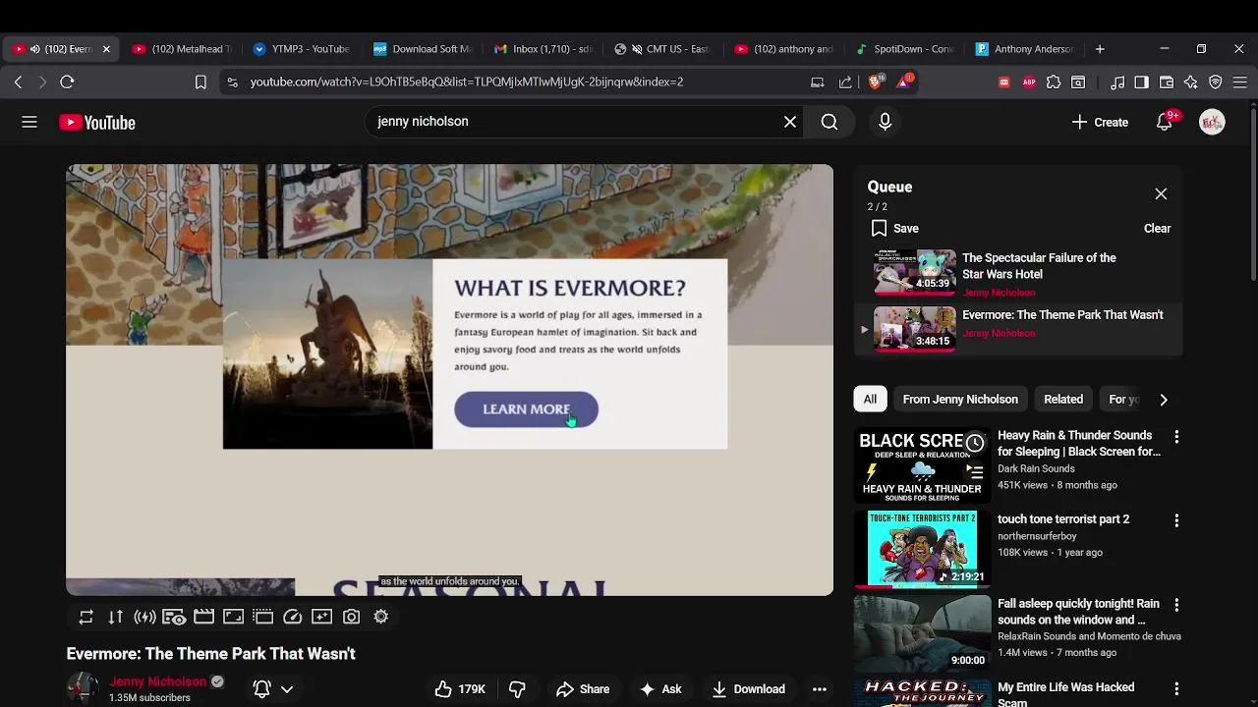Start voice search with microphone
The height and width of the screenshot is (707, 1258).
(885, 122)
